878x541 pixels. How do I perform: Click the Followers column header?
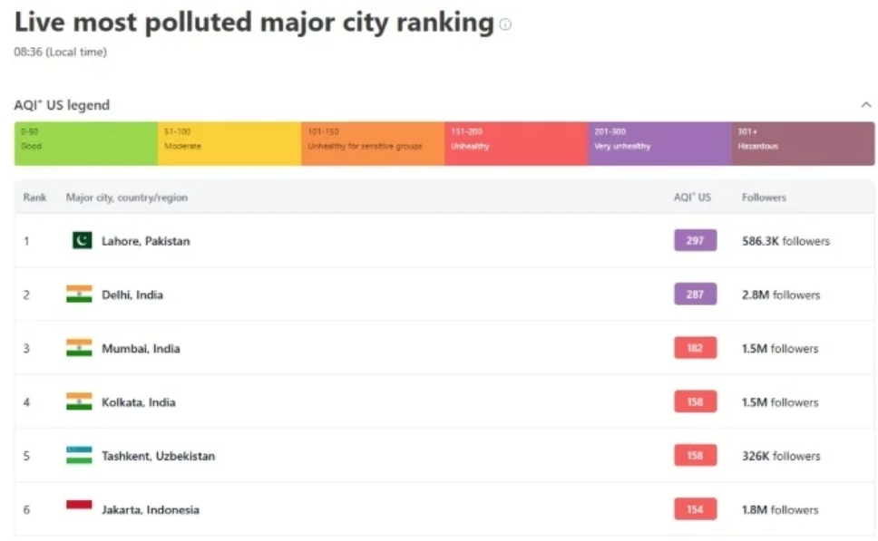pyautogui.click(x=764, y=198)
